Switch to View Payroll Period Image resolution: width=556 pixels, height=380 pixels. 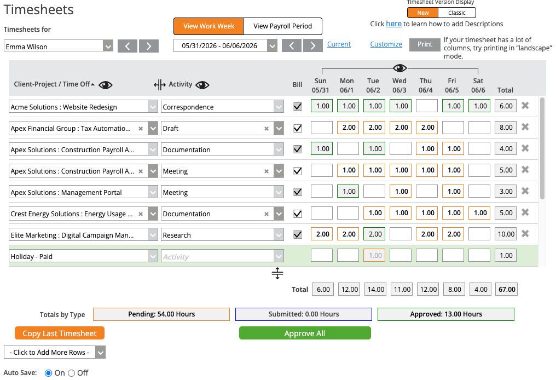[282, 26]
